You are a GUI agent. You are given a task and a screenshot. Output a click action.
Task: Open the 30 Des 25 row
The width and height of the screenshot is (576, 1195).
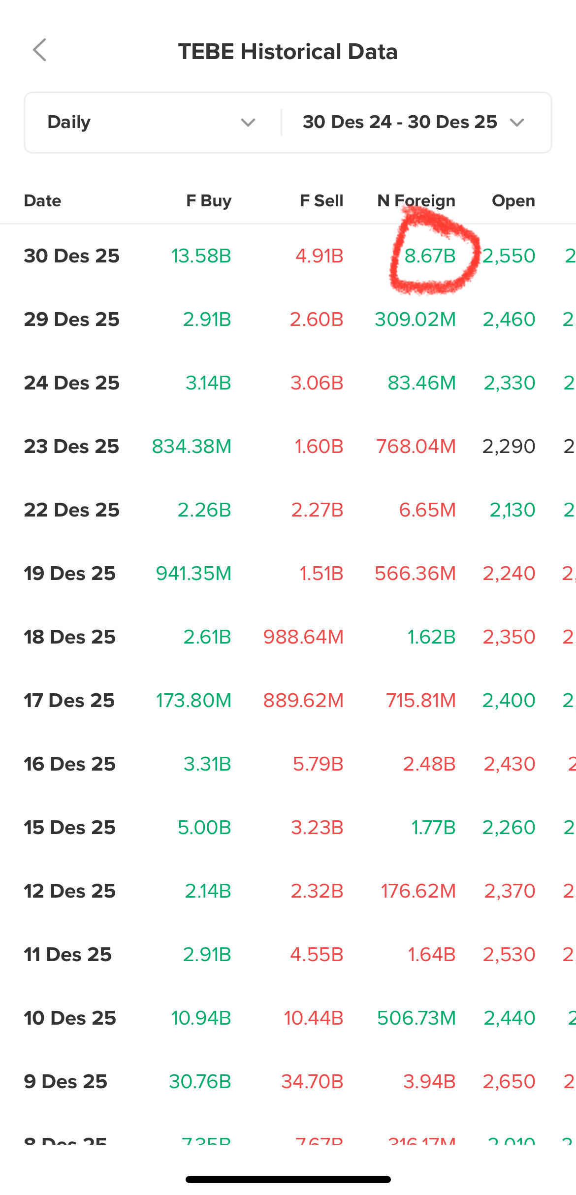pyautogui.click(x=72, y=256)
